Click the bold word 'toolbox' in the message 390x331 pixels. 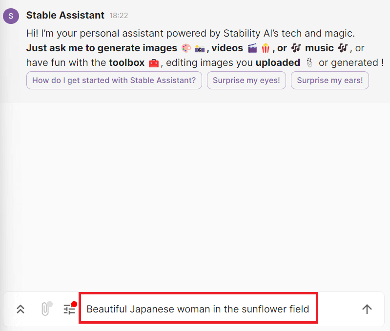pos(126,62)
